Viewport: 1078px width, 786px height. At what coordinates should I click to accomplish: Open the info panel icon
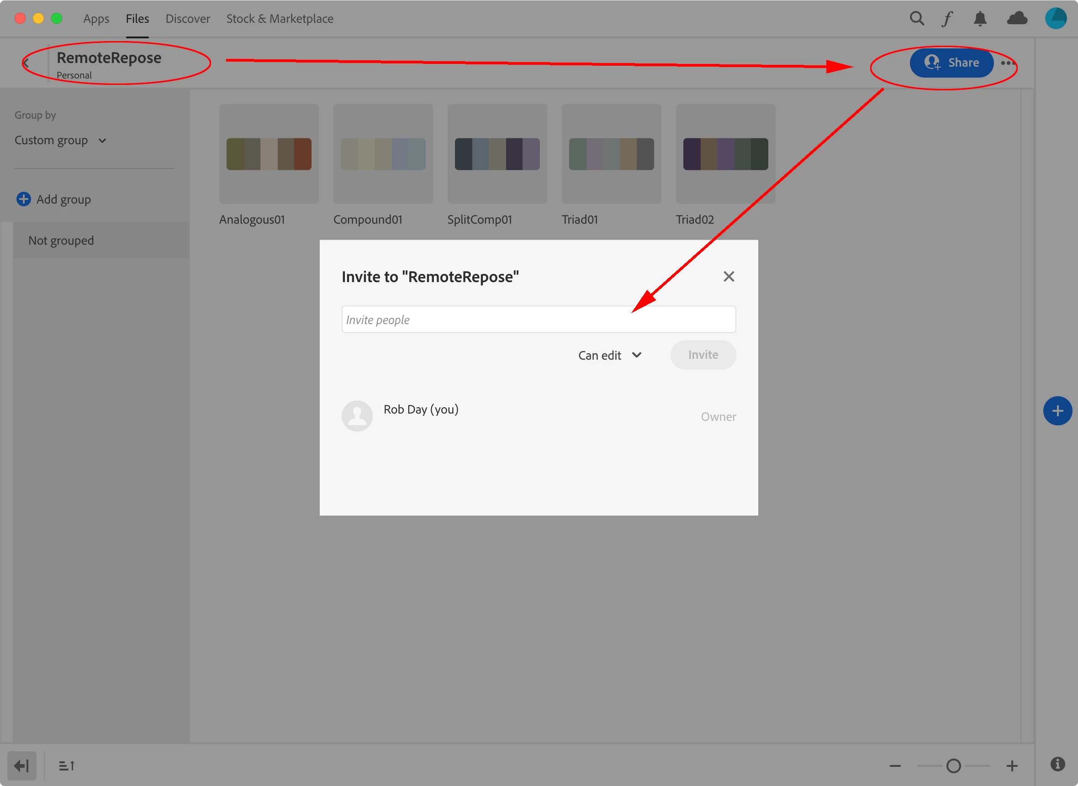tap(1057, 764)
